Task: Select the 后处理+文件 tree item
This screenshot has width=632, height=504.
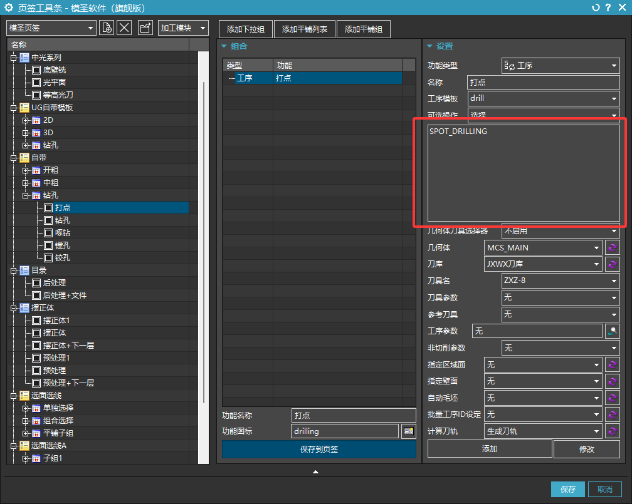Action: 65,296
